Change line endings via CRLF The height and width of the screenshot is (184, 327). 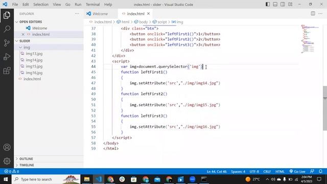point(267,172)
